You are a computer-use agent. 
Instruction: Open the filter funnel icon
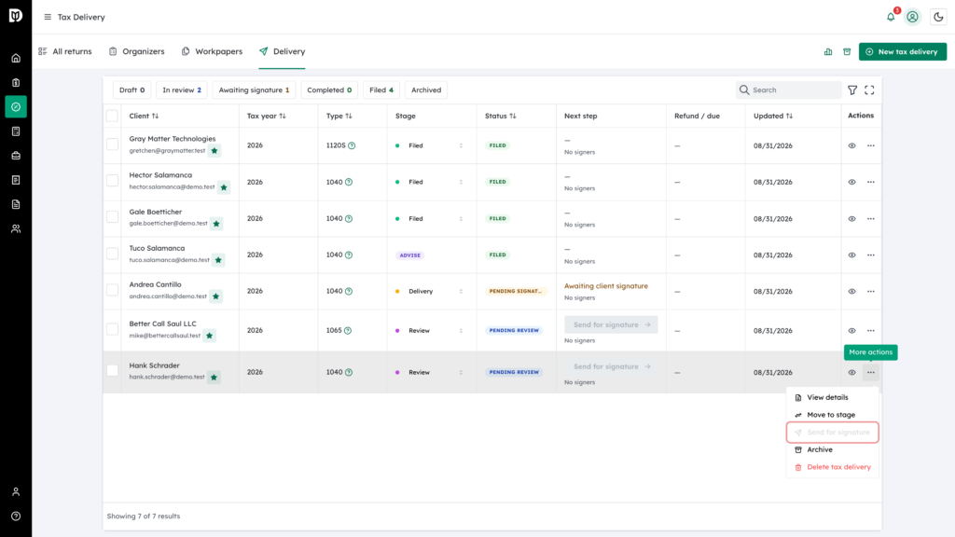(x=852, y=90)
